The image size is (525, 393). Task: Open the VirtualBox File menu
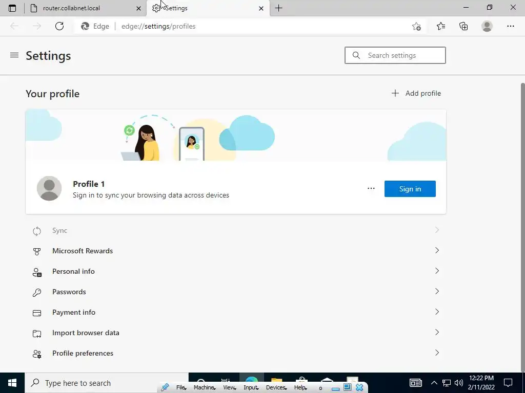(x=181, y=387)
